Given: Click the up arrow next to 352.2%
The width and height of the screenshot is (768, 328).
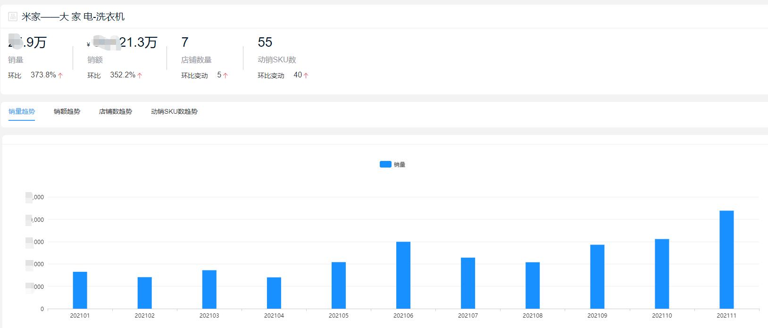Looking at the screenshot, I should [140, 76].
